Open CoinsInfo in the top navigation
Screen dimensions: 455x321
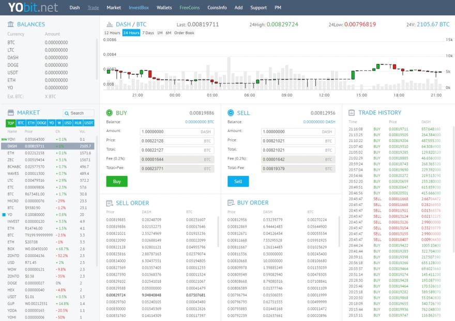217,8
